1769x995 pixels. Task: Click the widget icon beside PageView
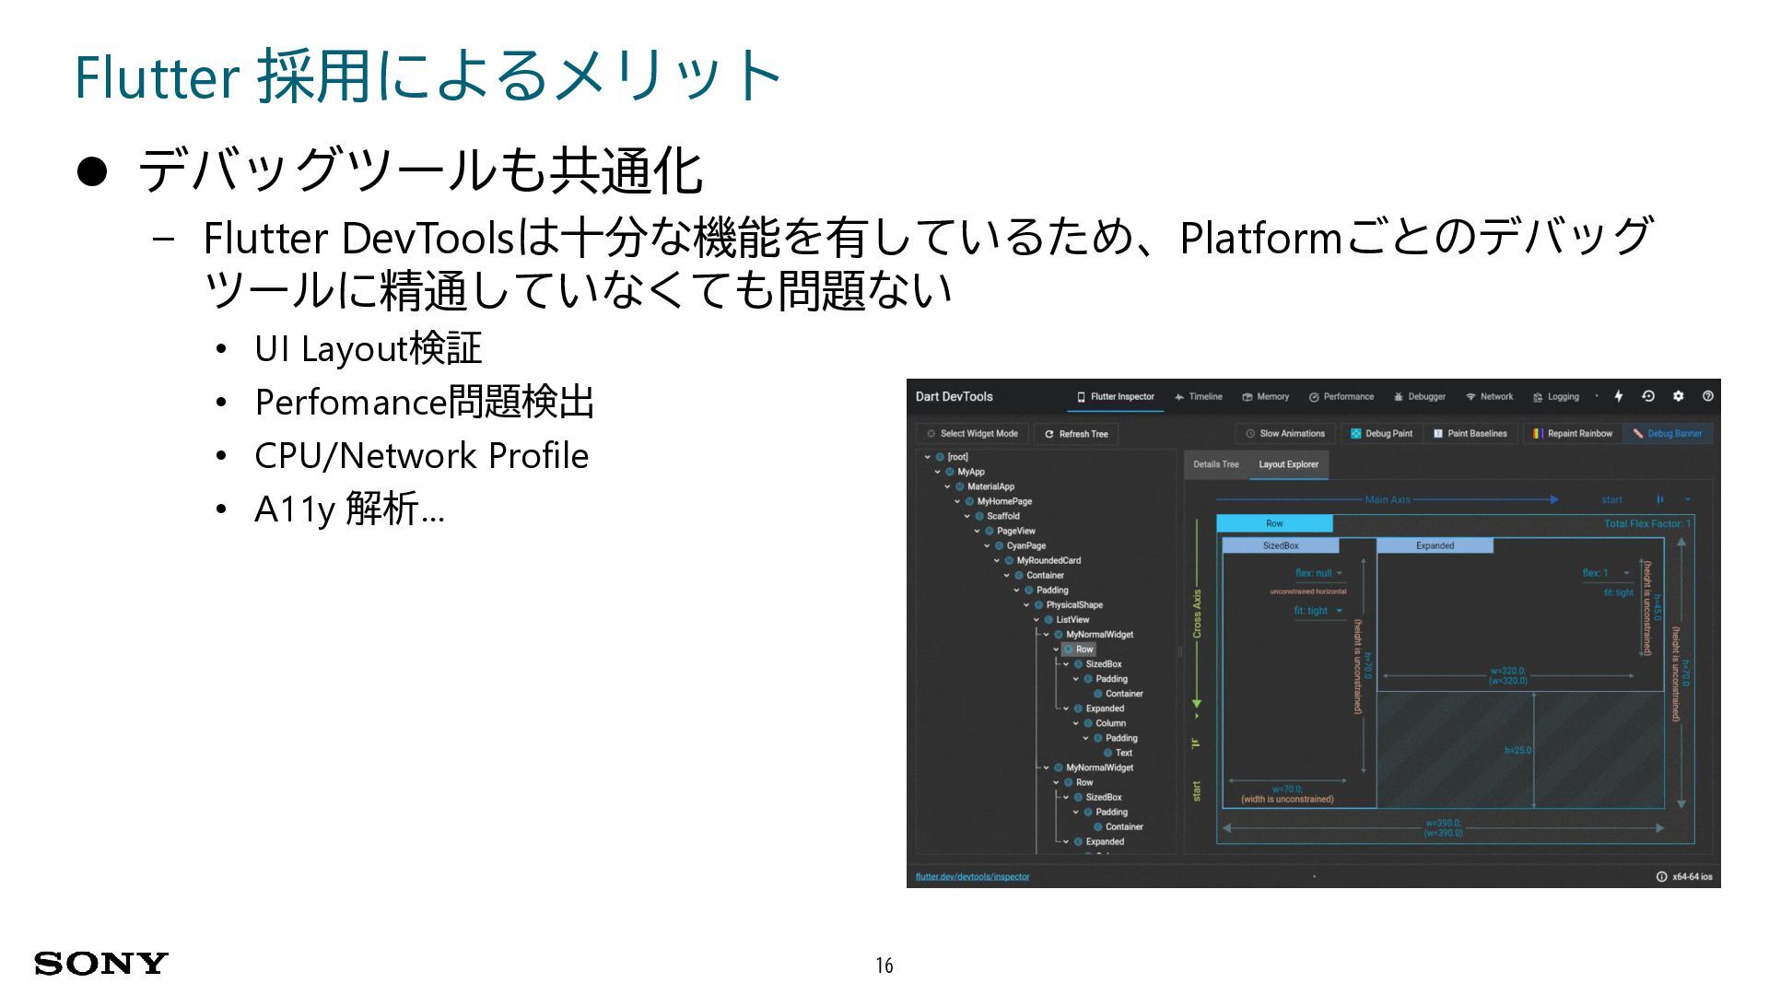click(990, 531)
